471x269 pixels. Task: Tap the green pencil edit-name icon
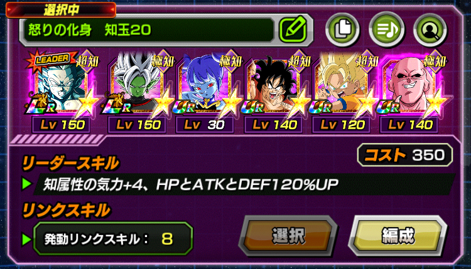293,29
